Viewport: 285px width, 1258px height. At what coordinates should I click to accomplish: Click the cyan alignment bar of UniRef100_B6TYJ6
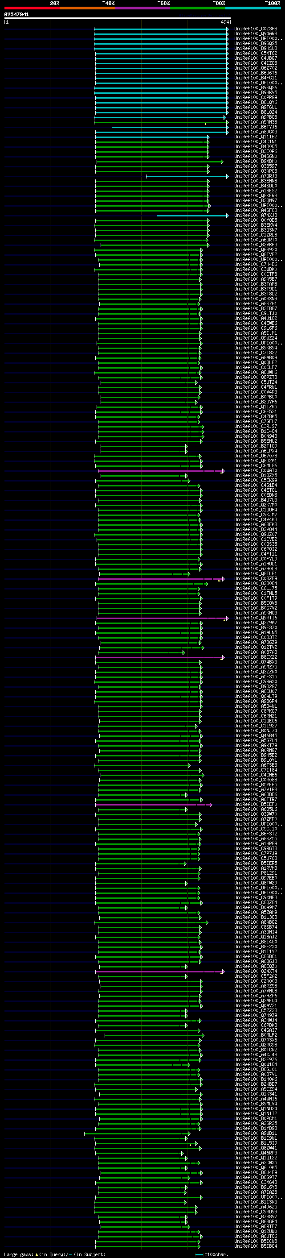[170, 127]
